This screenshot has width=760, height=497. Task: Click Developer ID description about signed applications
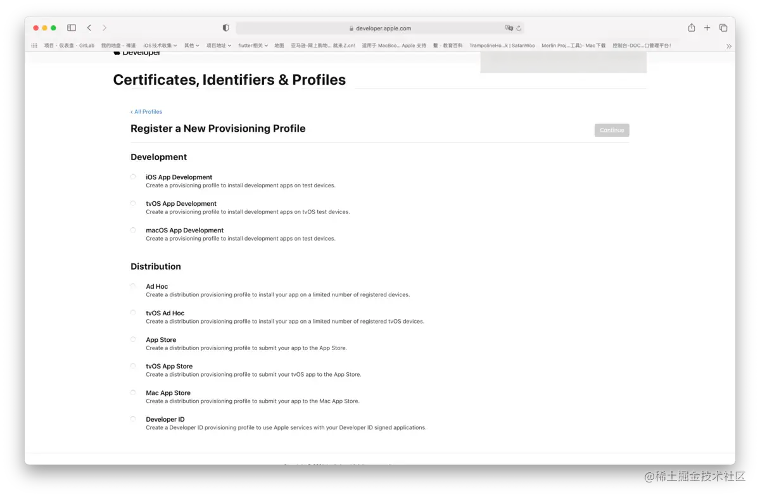(x=286, y=428)
